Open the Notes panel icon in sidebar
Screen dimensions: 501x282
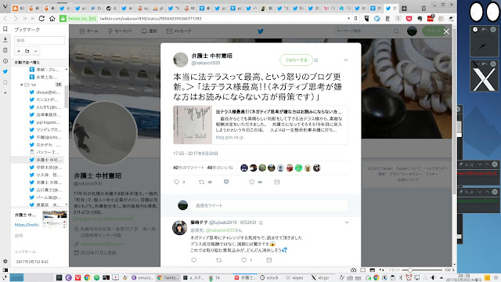coord(5,50)
